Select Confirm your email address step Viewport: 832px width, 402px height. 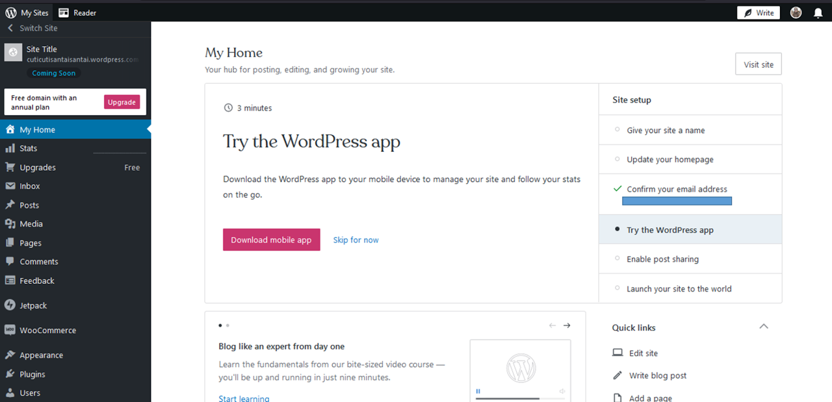point(690,194)
